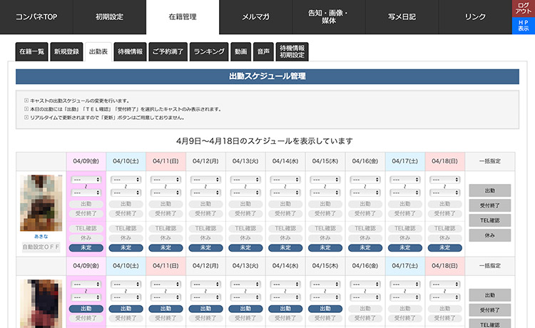Toggle 受付終了 for second cast on 04/11
Viewport: 535px width, 328px height.
point(165,318)
